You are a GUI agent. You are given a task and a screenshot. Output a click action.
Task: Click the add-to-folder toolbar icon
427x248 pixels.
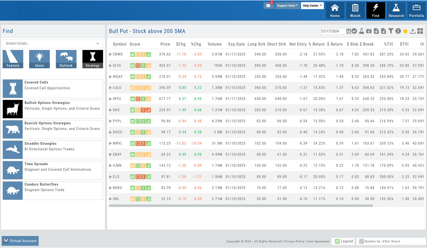[369, 31]
